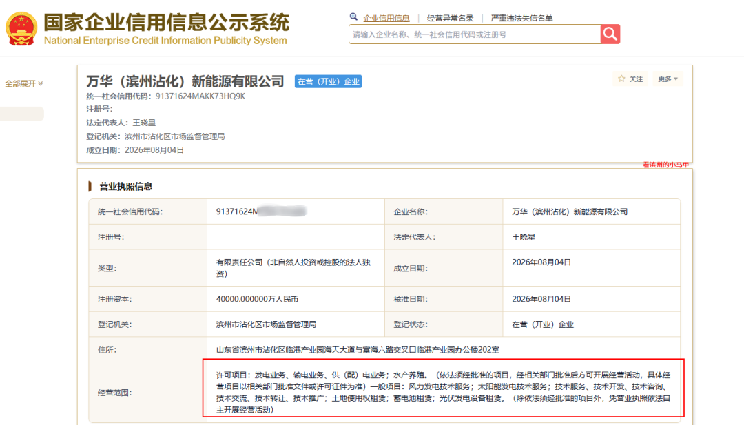Open the 更多 dropdown menu

click(668, 79)
